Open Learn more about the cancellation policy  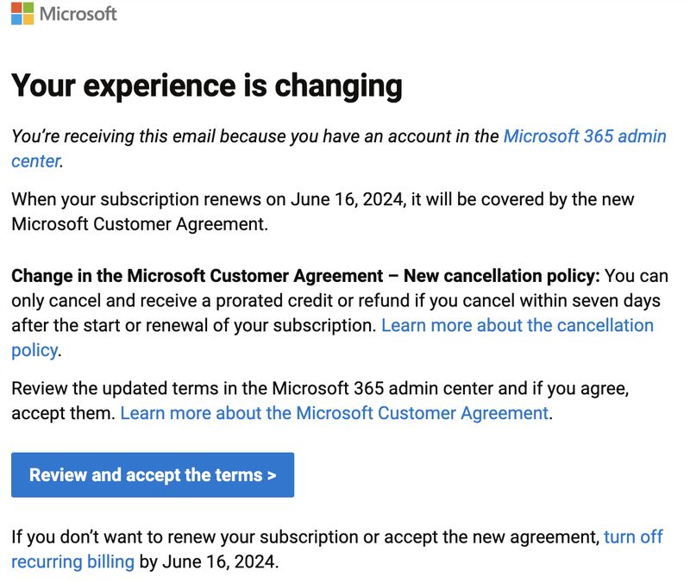point(517,325)
